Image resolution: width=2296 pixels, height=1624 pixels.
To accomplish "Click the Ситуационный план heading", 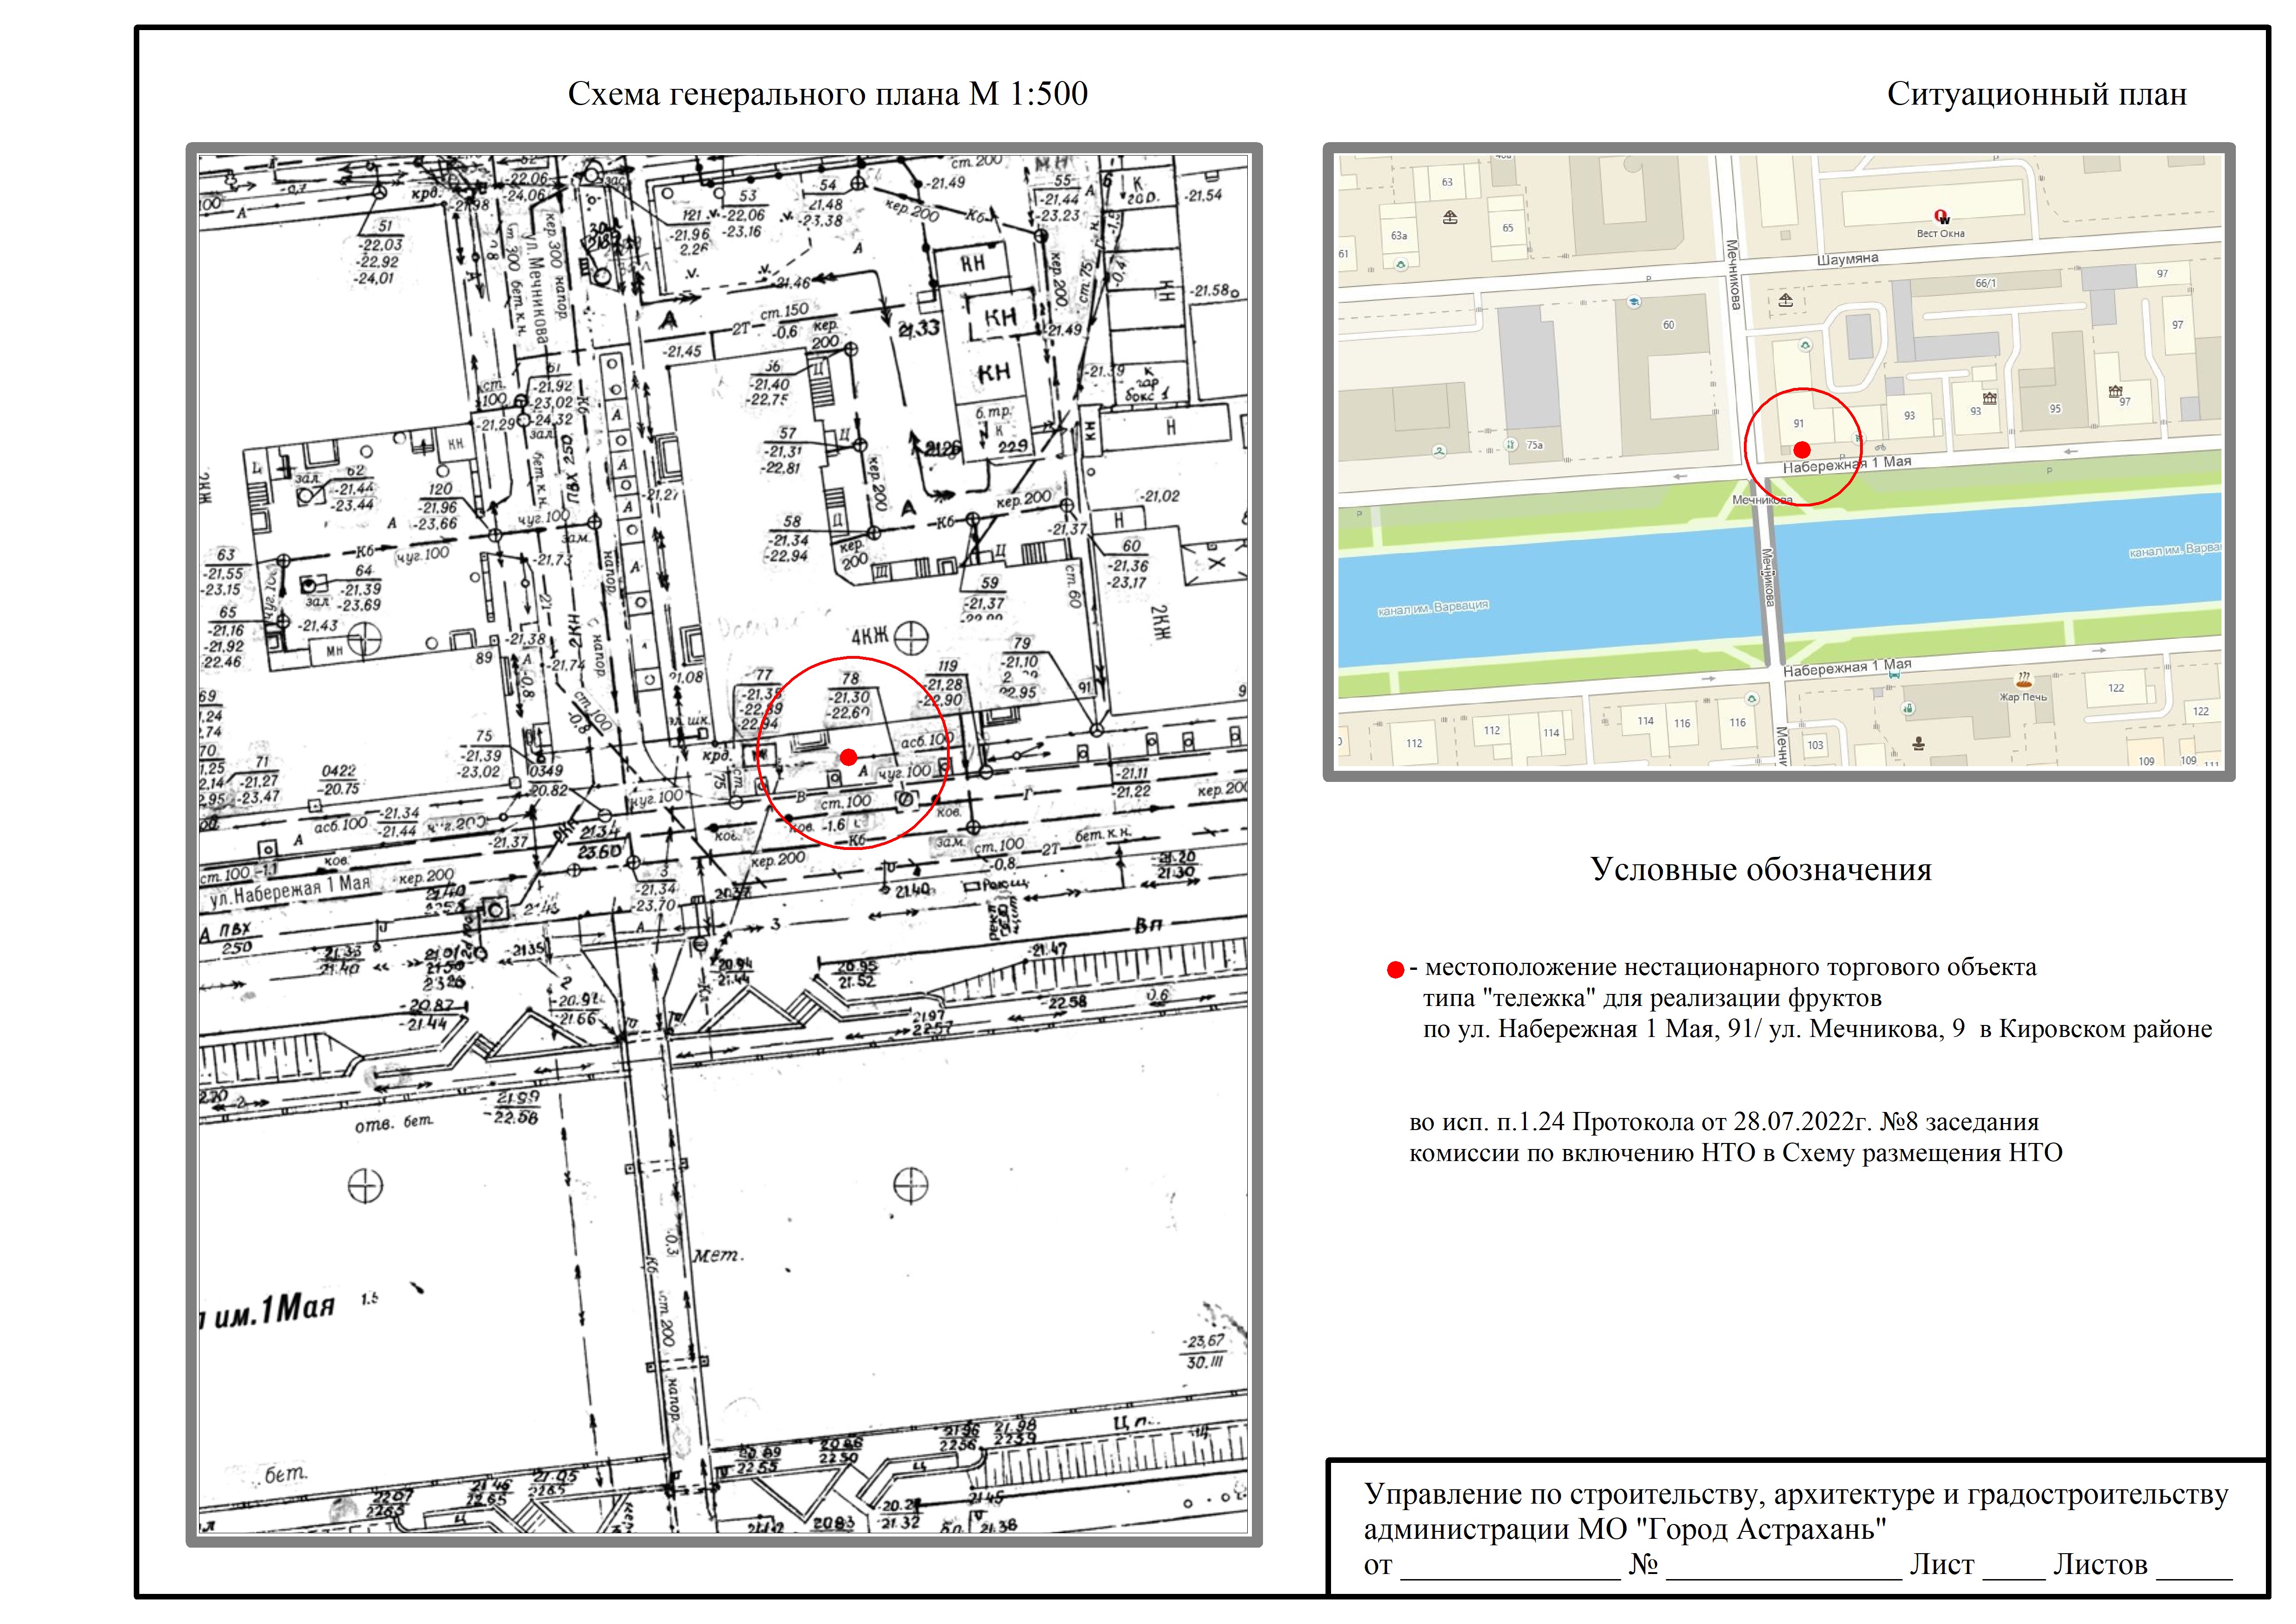I will pos(2036,94).
